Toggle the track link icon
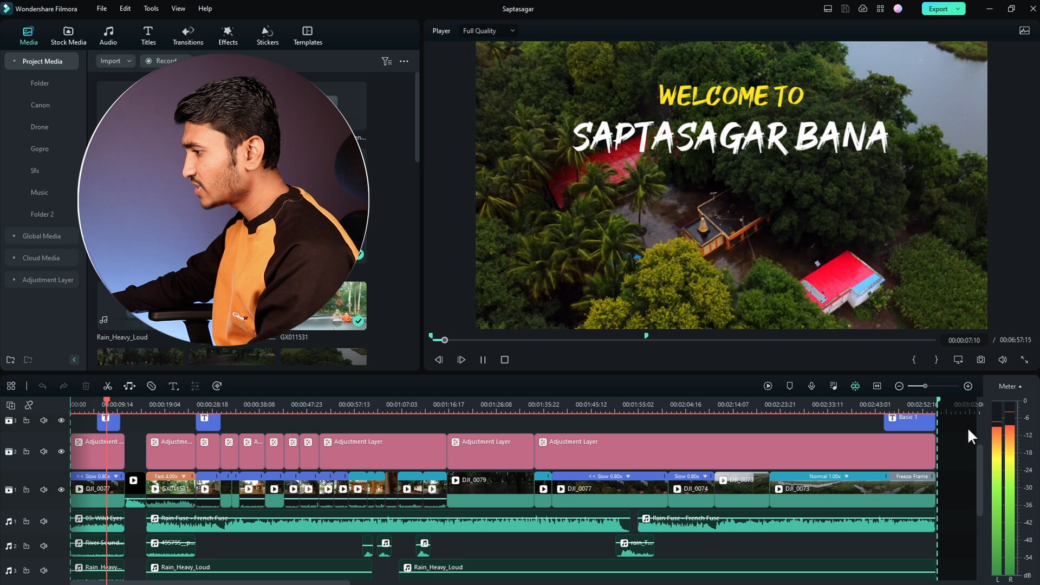The image size is (1040, 585). point(29,405)
